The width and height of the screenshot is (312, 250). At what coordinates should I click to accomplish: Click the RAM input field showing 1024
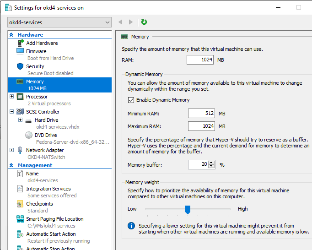tap(200, 60)
